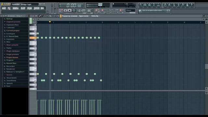Expand the Plugin database folder

click(13, 51)
